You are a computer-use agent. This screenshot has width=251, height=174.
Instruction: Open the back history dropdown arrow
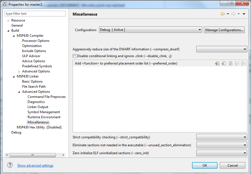click(x=228, y=14)
